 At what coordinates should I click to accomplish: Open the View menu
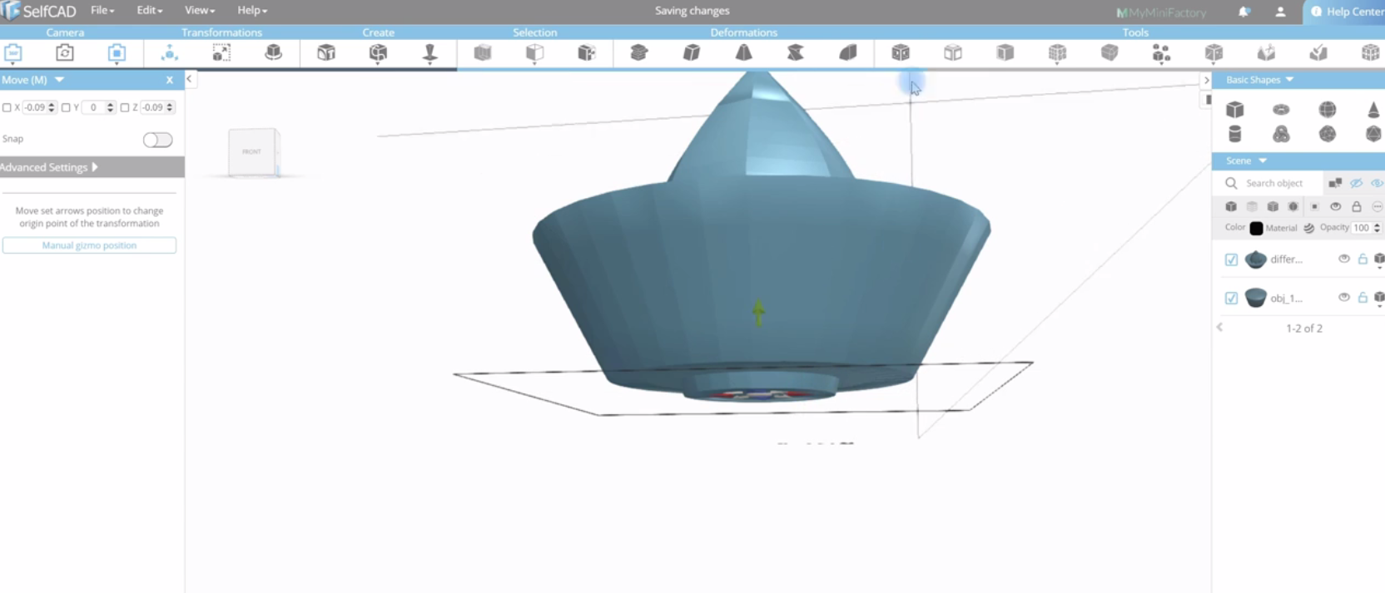pyautogui.click(x=200, y=11)
